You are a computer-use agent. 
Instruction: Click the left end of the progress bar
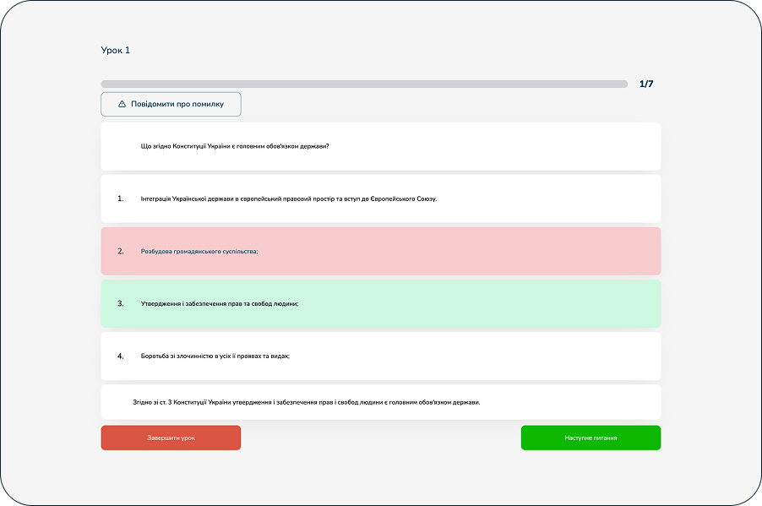pyautogui.click(x=106, y=84)
